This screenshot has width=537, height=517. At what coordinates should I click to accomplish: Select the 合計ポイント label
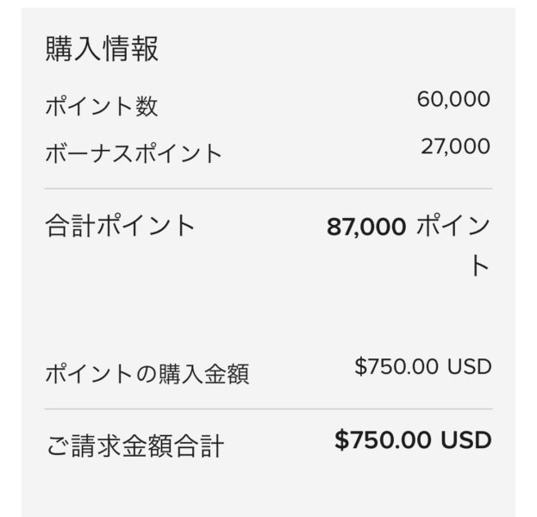pos(120,225)
